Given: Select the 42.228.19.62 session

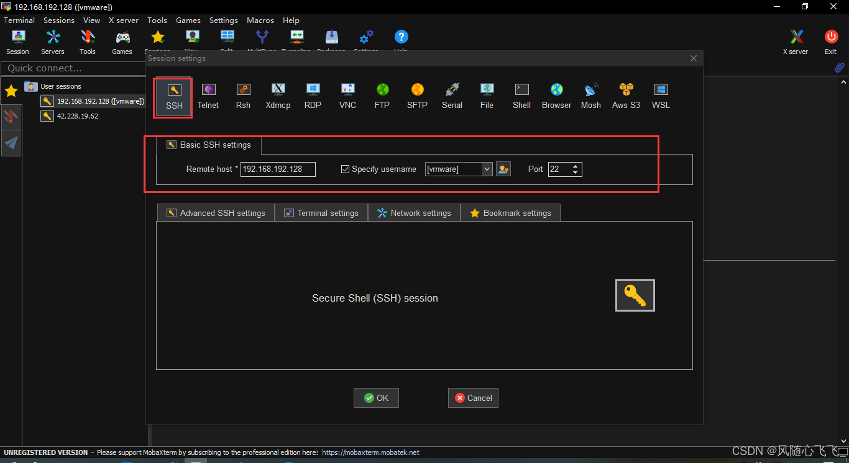Looking at the screenshot, I should (x=70, y=116).
